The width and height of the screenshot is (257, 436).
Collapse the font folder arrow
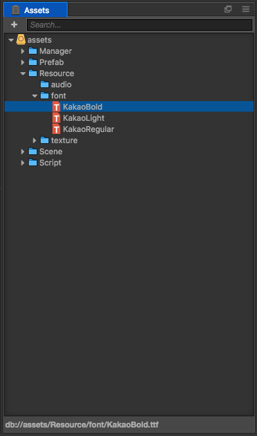(x=35, y=96)
